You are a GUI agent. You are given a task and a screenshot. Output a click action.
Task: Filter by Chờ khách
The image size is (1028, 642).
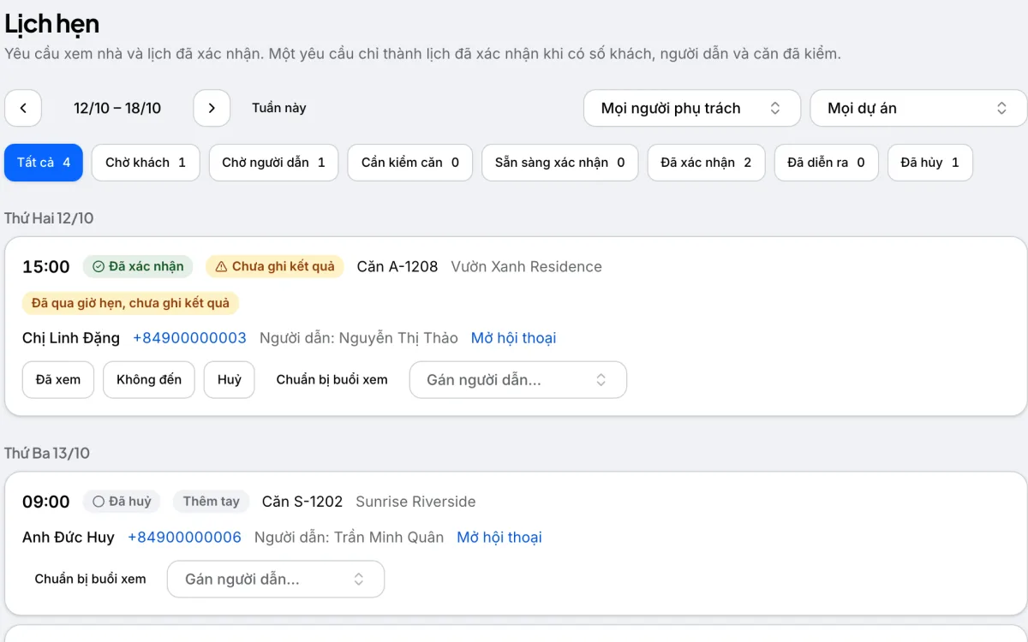[146, 163]
